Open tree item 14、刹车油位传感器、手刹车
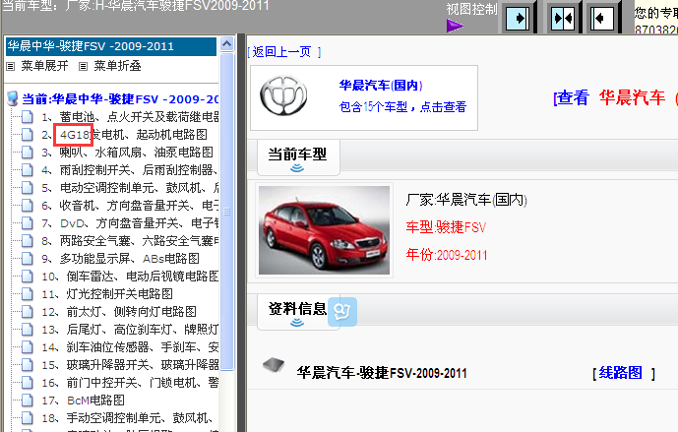Image resolution: width=678 pixels, height=432 pixels. (130, 347)
